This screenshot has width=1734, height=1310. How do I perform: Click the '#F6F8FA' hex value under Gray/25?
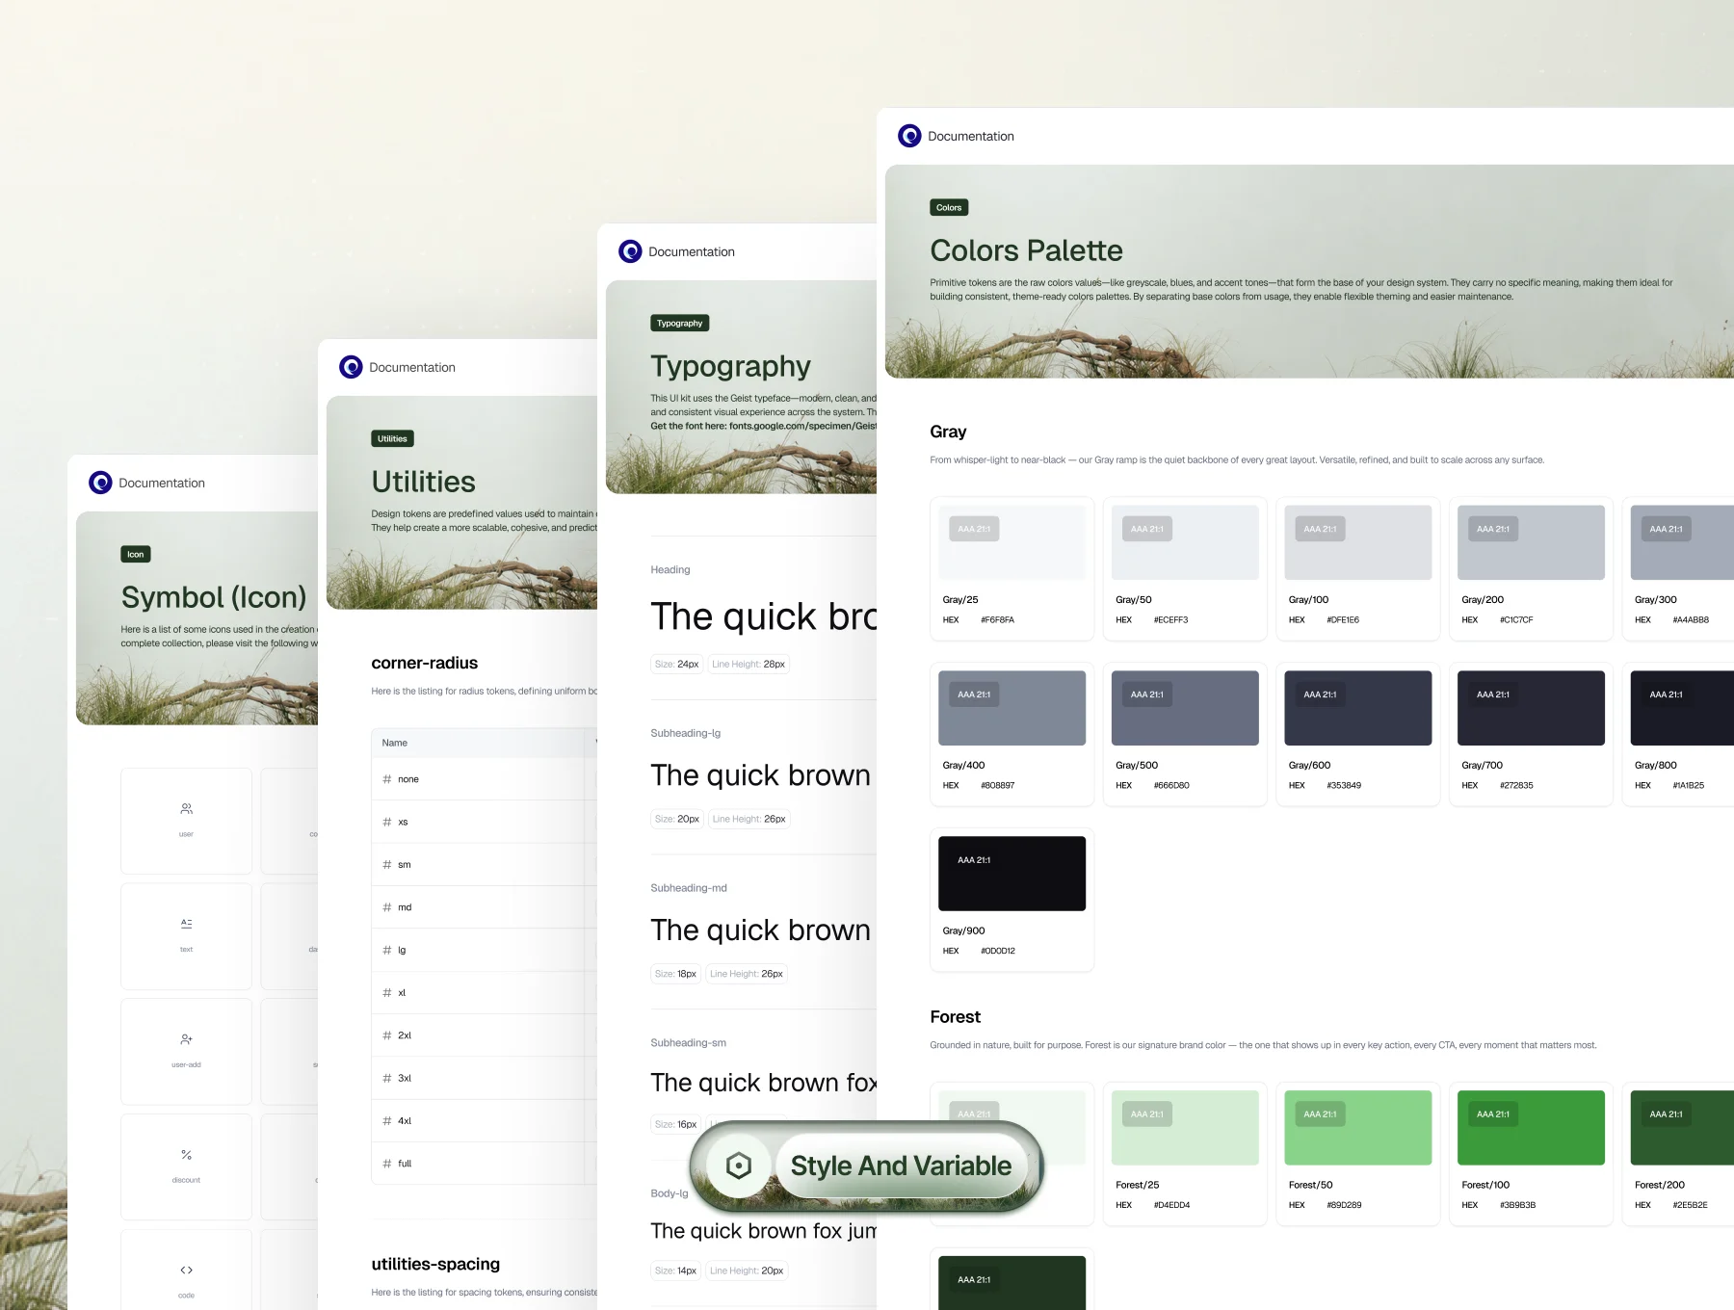tap(997, 620)
